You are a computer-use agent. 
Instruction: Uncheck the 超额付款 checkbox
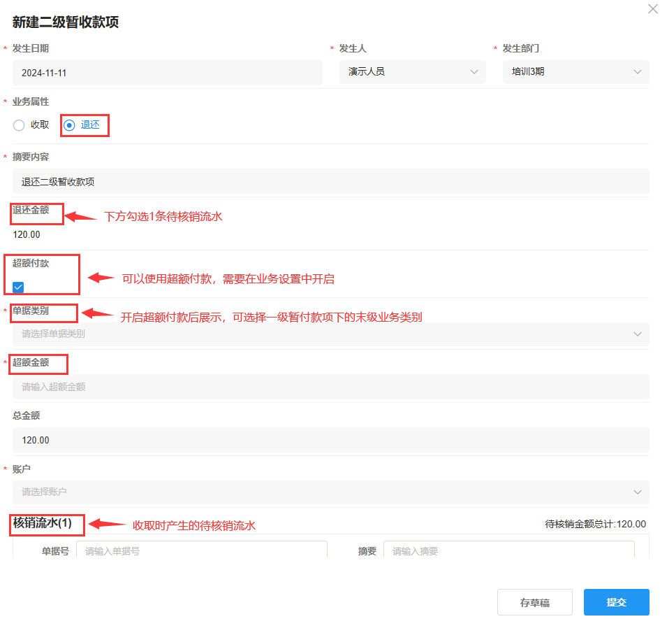coord(17,287)
